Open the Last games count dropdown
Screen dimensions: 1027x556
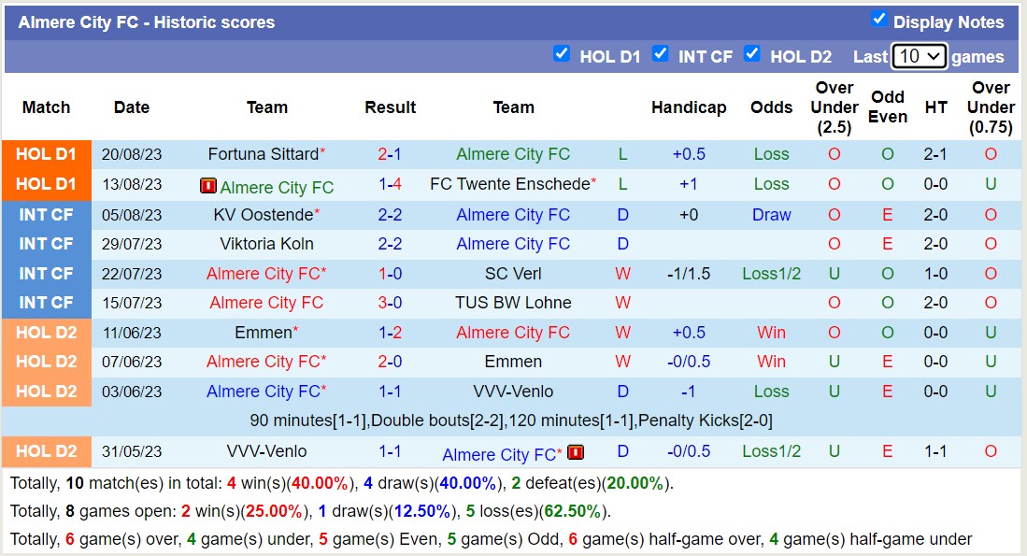point(920,56)
